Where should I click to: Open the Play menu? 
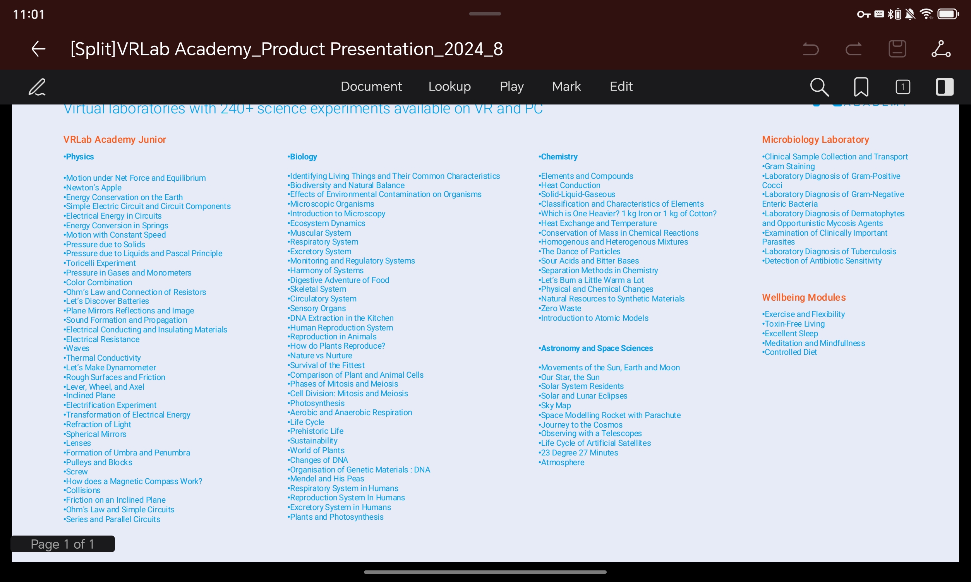coord(511,86)
